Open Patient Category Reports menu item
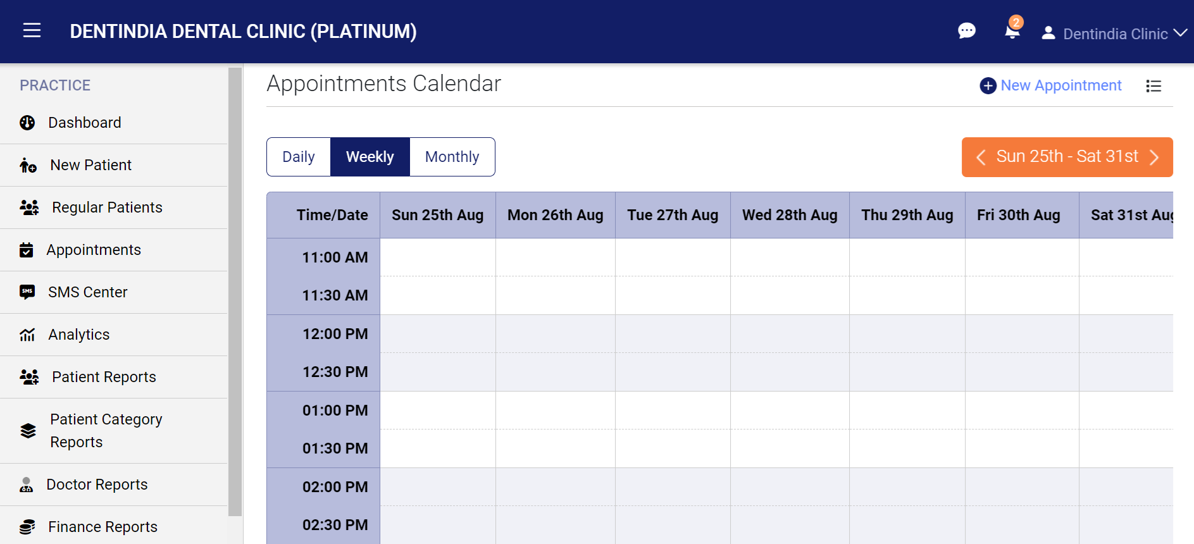The height and width of the screenshot is (544, 1194). pyautogui.click(x=106, y=431)
